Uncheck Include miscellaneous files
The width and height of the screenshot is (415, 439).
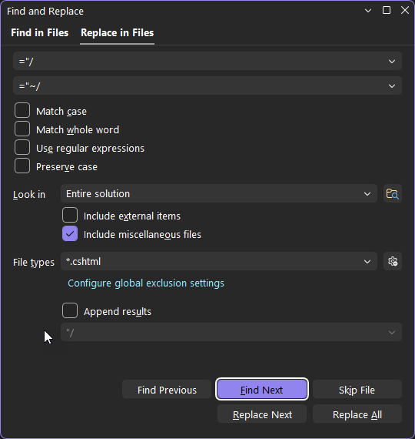click(x=70, y=233)
